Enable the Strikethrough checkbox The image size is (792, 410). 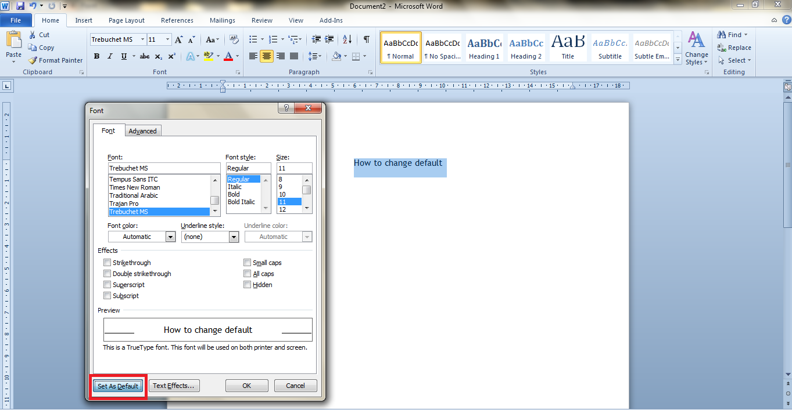(107, 263)
